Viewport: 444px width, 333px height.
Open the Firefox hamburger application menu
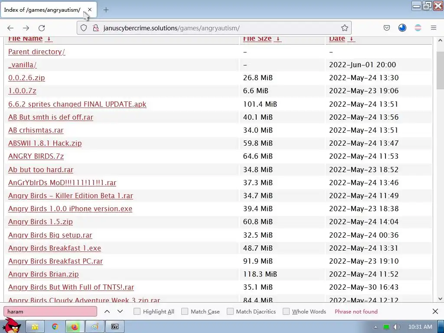tap(433, 28)
